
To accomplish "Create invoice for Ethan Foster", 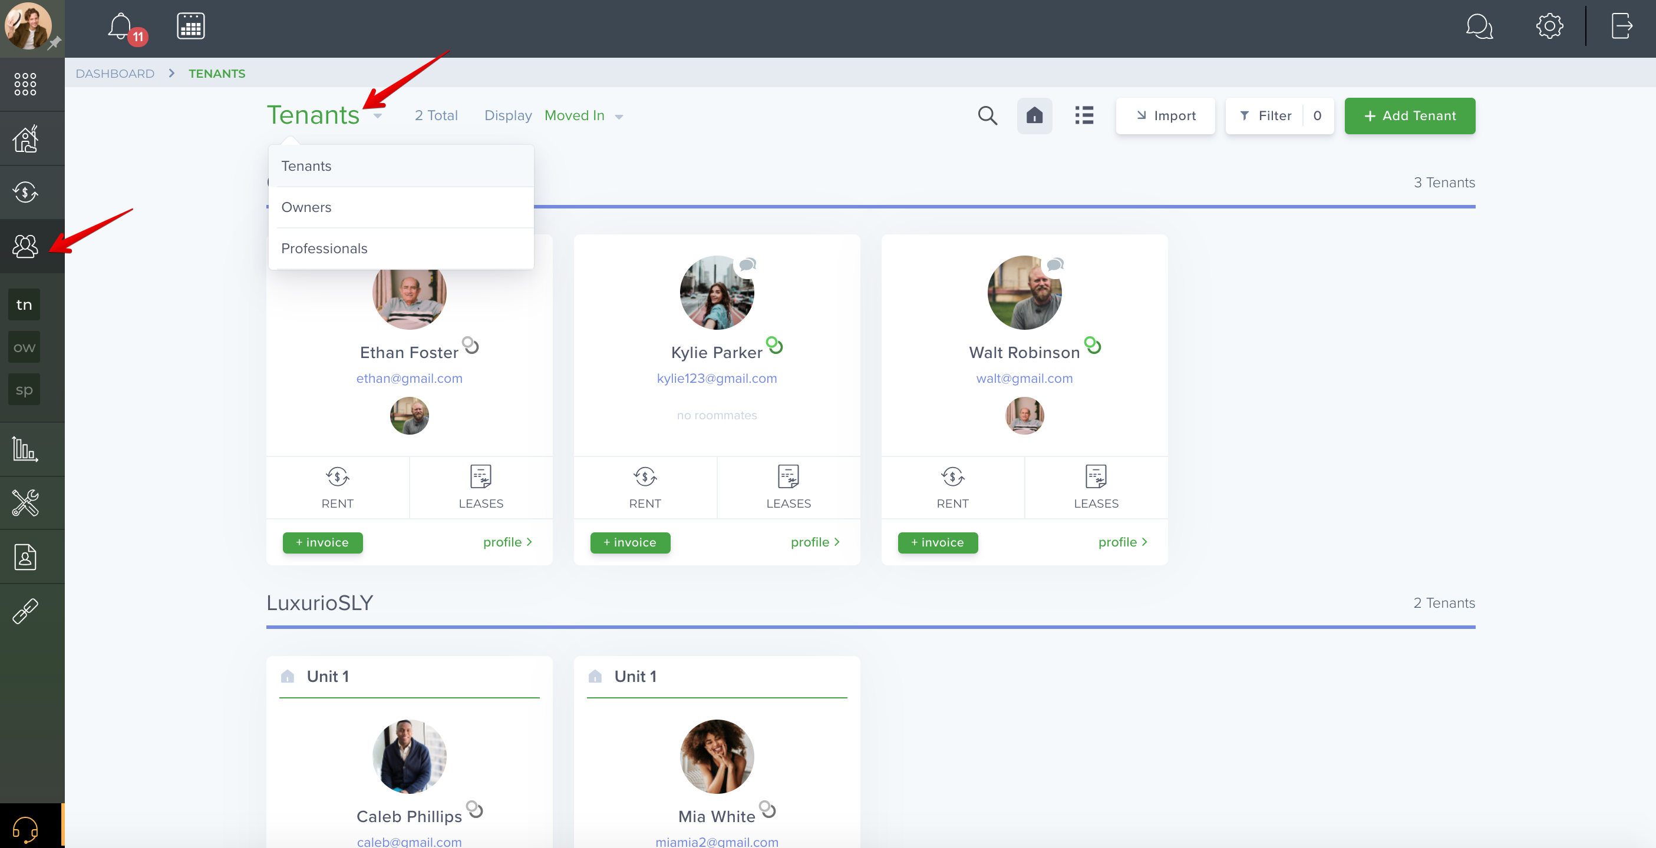I will tap(323, 542).
